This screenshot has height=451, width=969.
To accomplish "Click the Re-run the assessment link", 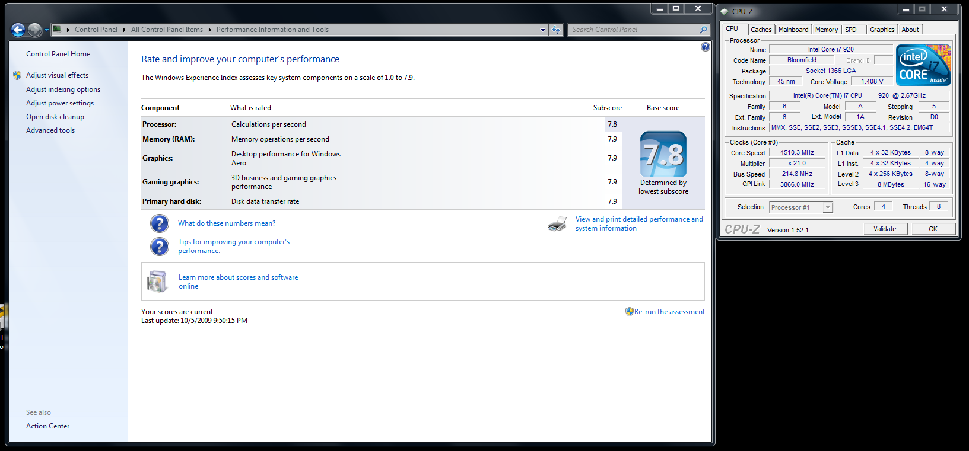I will click(669, 312).
